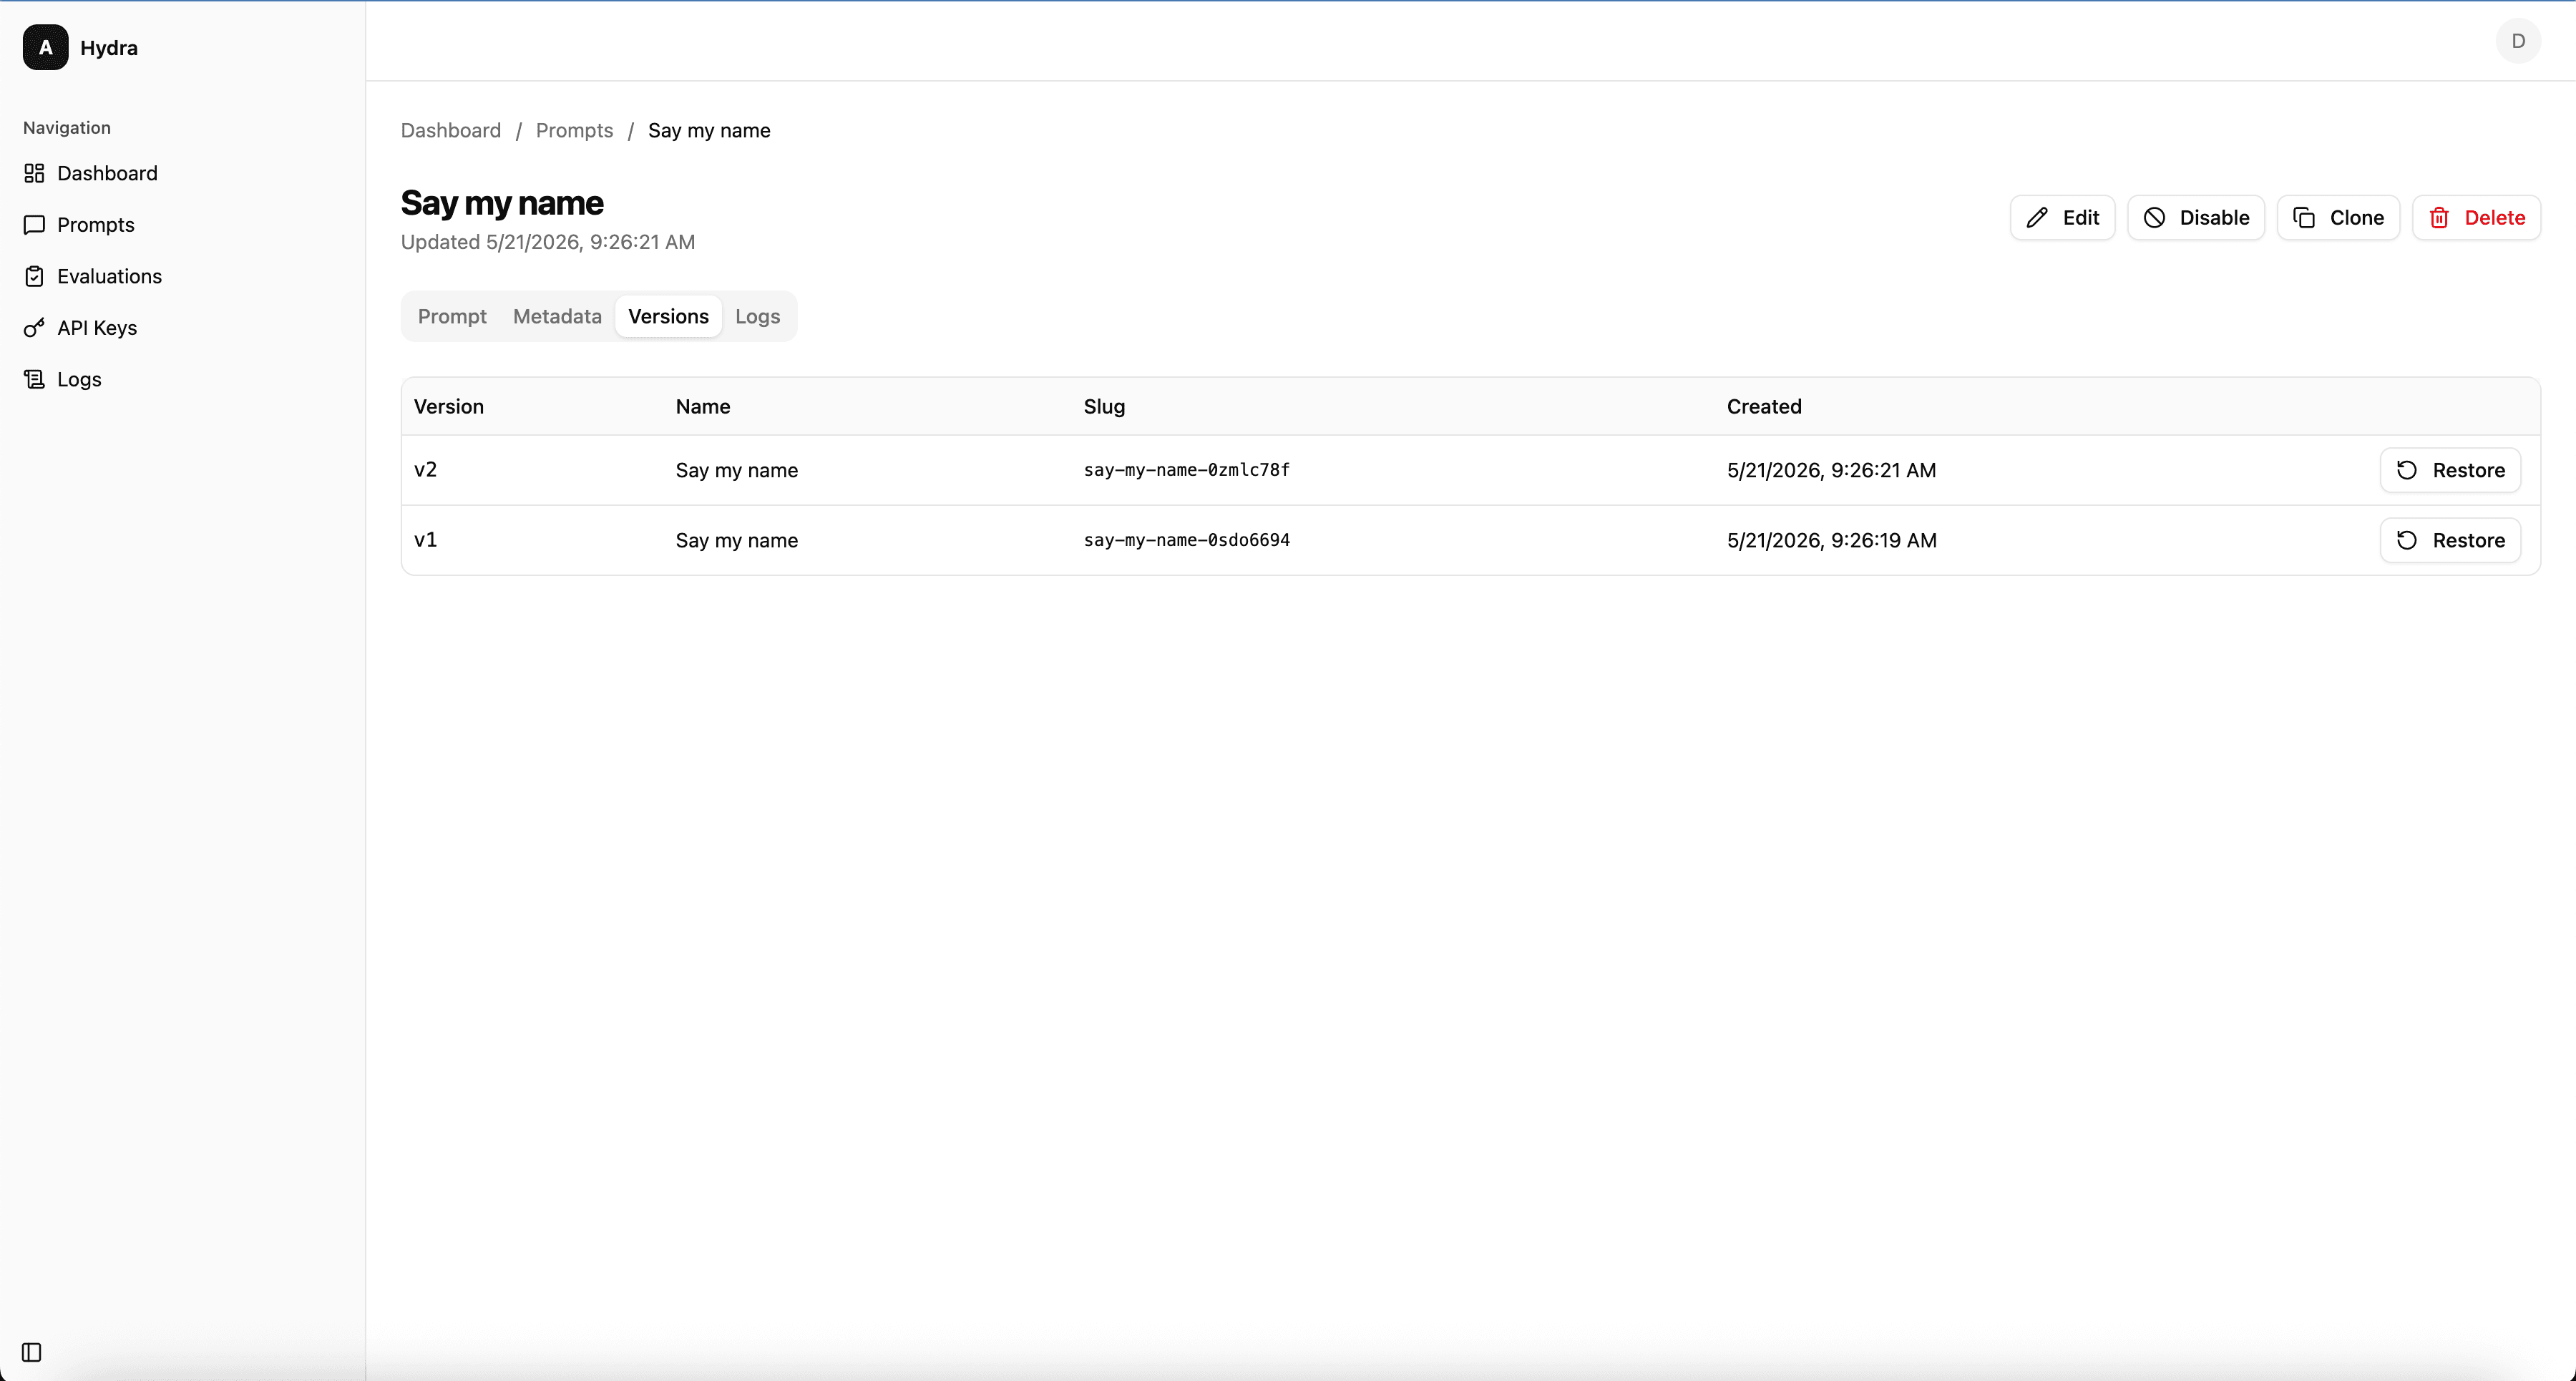Disable this prompt
2576x1381 pixels.
pyautogui.click(x=2196, y=217)
